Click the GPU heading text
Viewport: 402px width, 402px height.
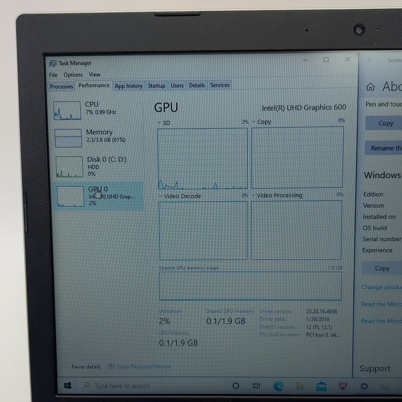click(166, 107)
